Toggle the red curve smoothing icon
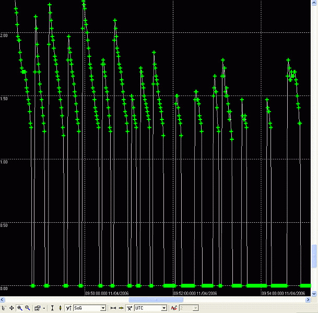Screen dimensions: 318x313 (x=174, y=308)
